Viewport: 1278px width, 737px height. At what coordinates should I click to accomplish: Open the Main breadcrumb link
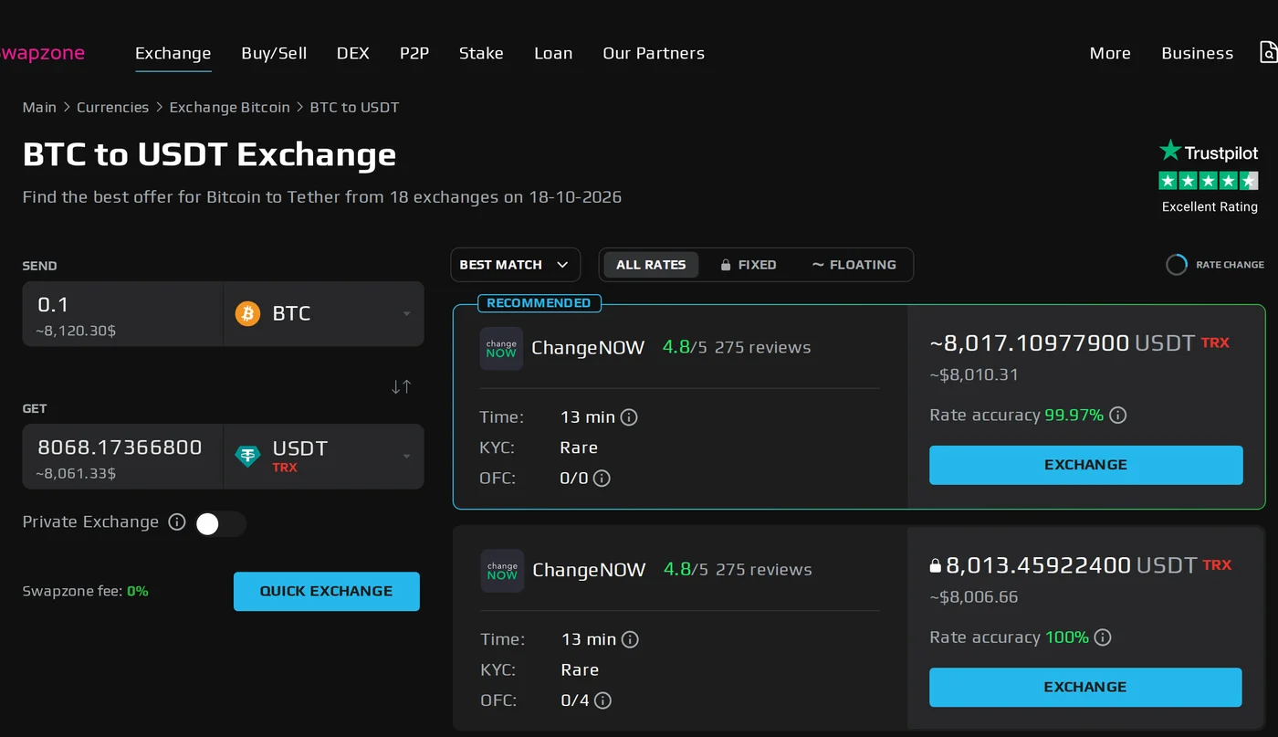click(x=39, y=107)
